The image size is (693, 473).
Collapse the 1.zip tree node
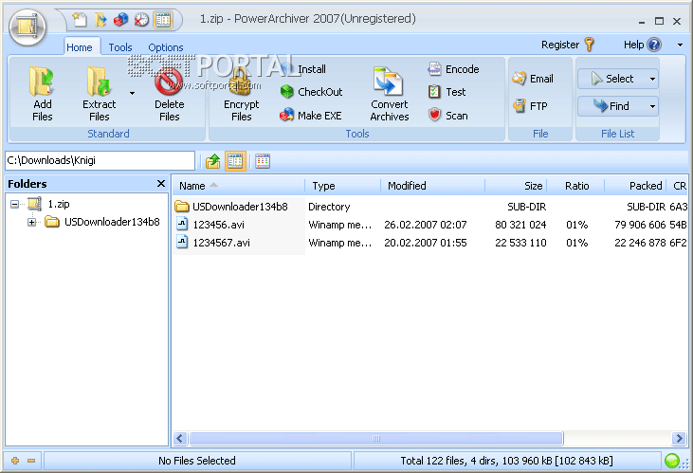click(14, 204)
